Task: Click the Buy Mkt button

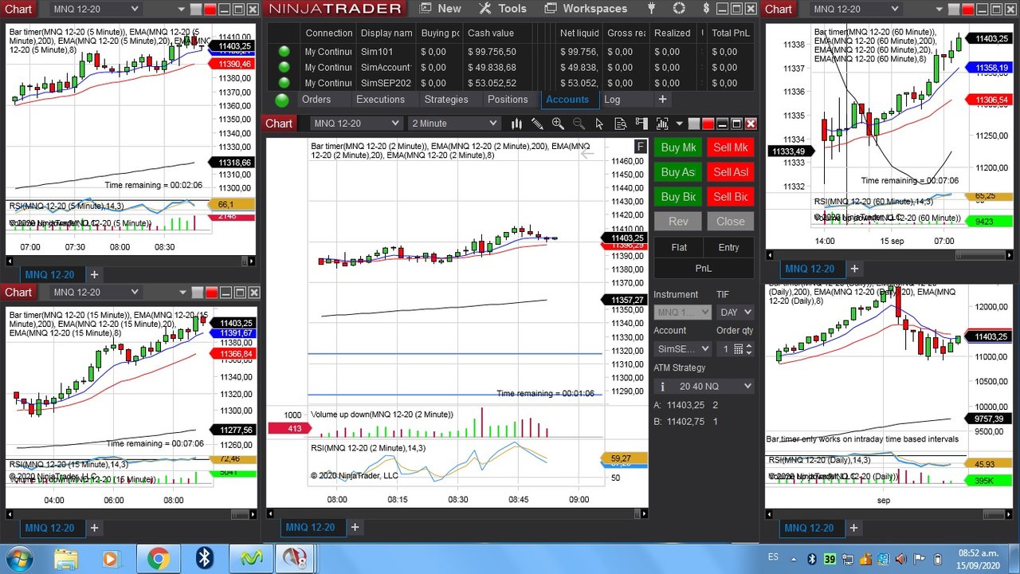Action: coord(678,147)
